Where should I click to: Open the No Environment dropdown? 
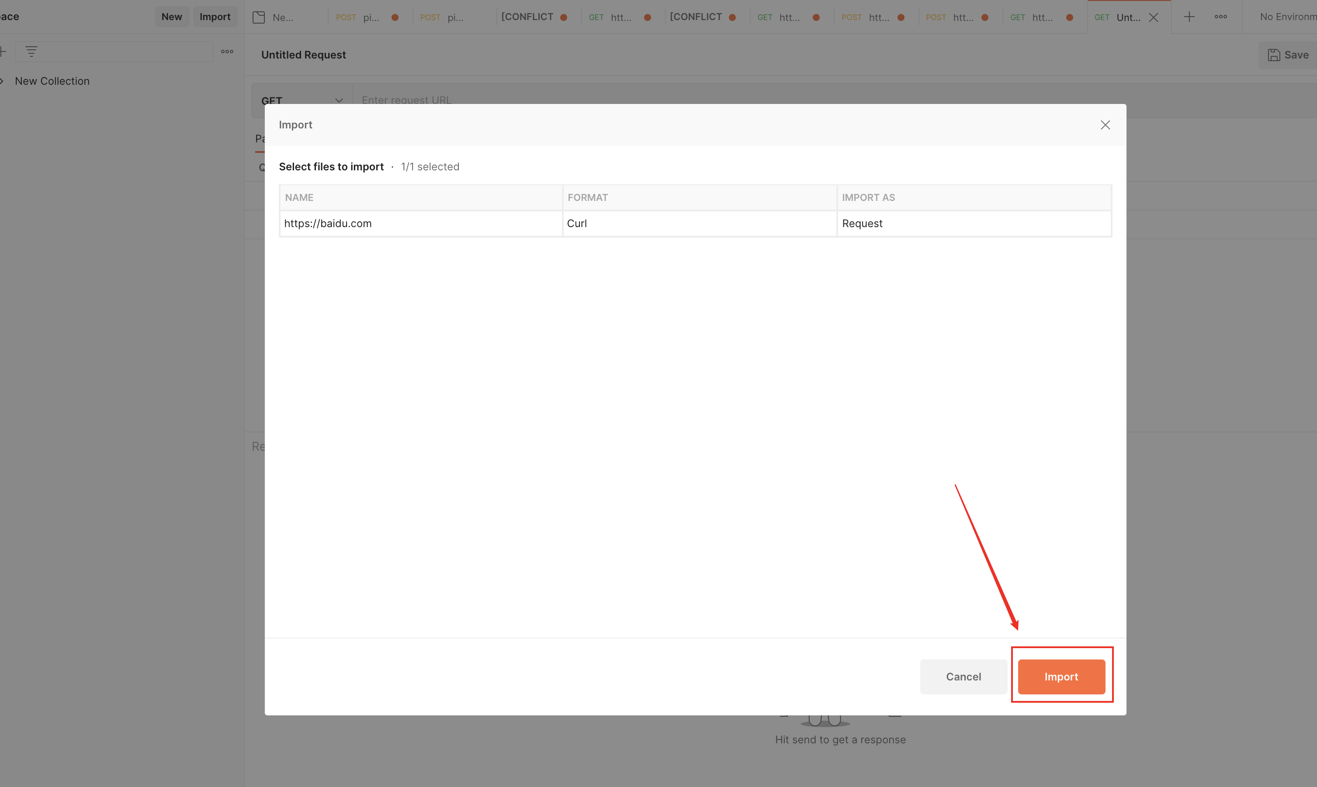click(x=1287, y=17)
